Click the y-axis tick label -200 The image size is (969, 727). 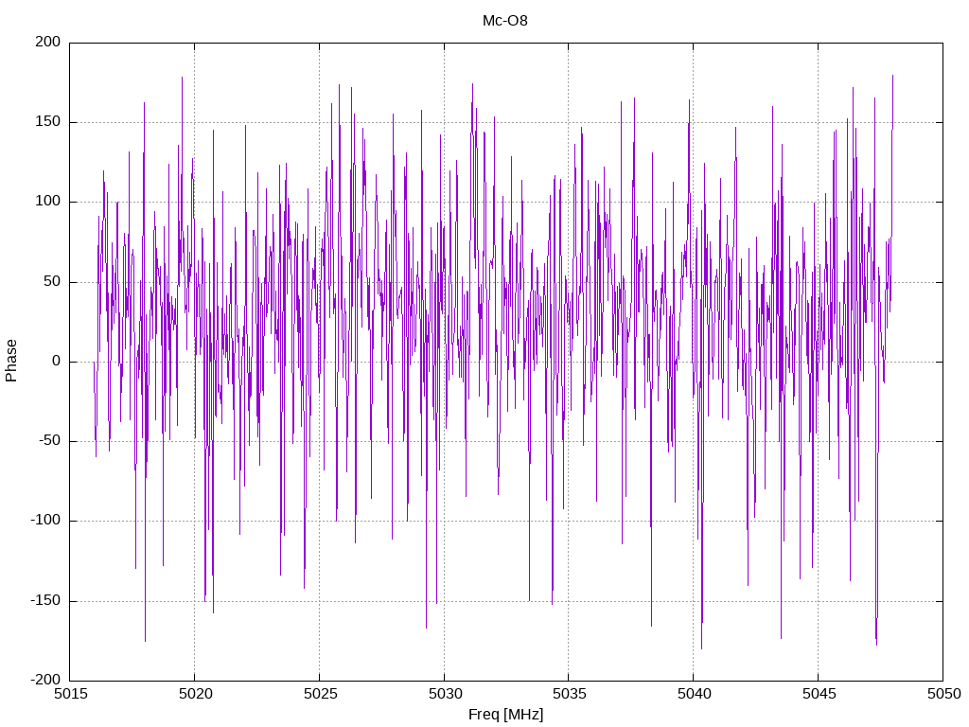pyautogui.click(x=45, y=680)
